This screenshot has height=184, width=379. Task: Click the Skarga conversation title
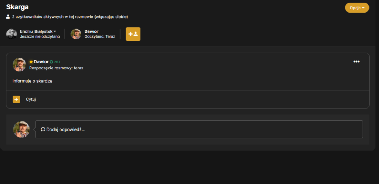click(17, 7)
